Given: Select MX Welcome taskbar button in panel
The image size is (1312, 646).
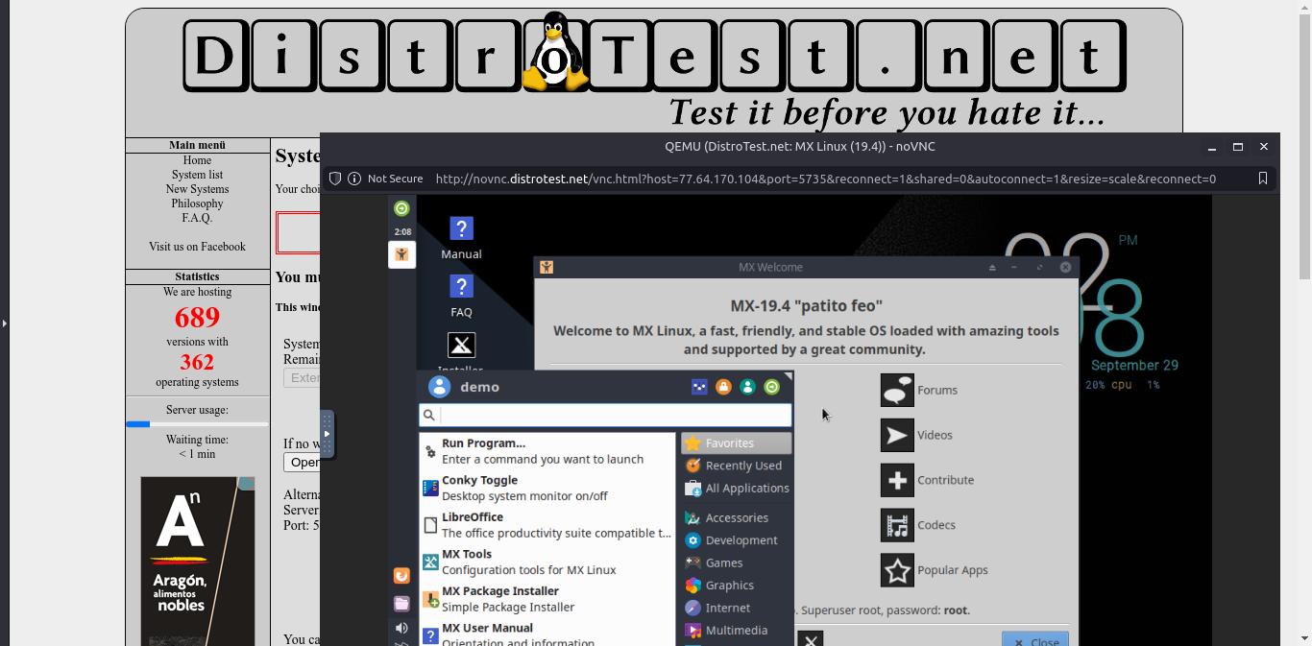Looking at the screenshot, I should point(401,254).
